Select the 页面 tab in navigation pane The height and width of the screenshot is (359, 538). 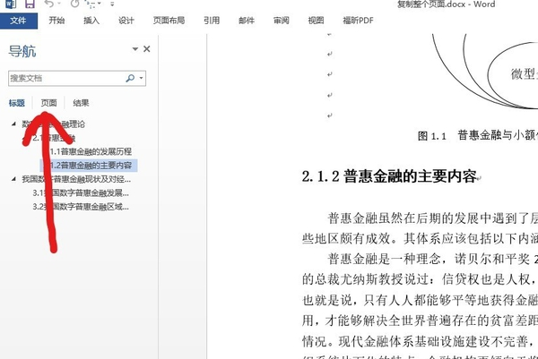click(48, 103)
